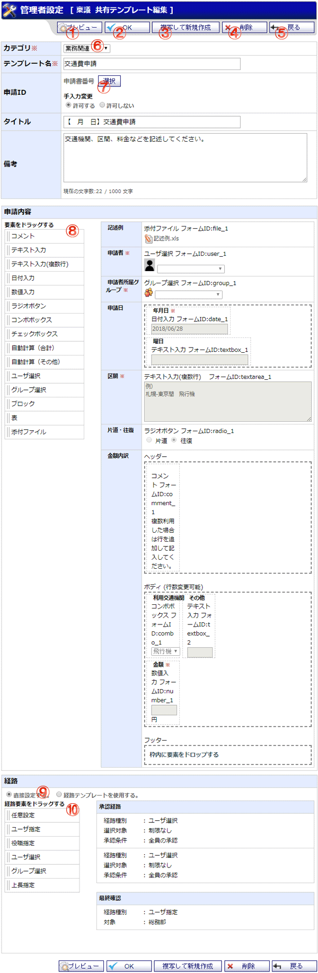Screen dimensions: 318x973
Task: Click the 承認経路 section header
Action: pos(206,807)
